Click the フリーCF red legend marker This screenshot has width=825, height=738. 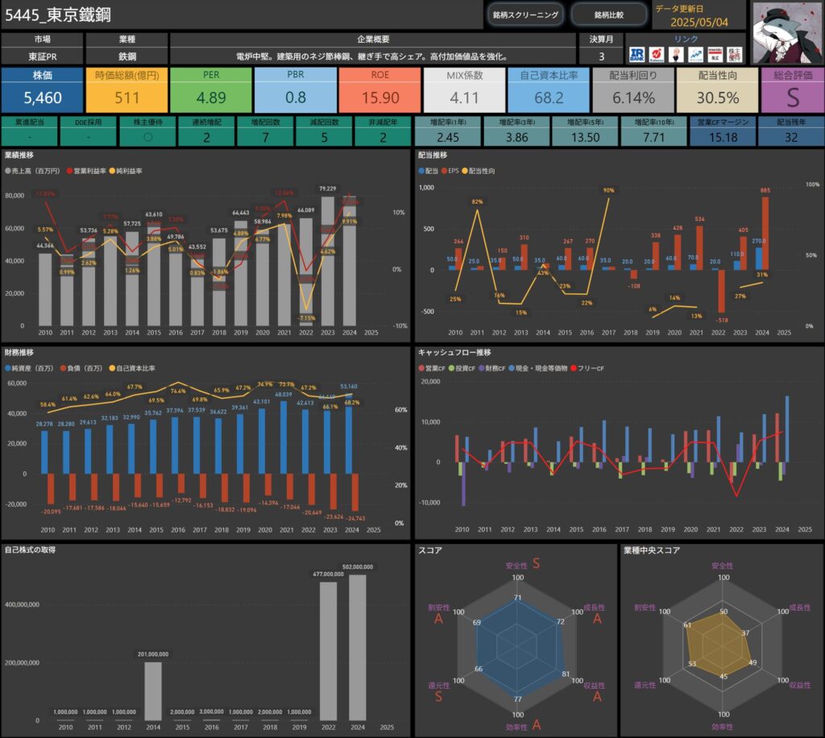[x=574, y=368]
